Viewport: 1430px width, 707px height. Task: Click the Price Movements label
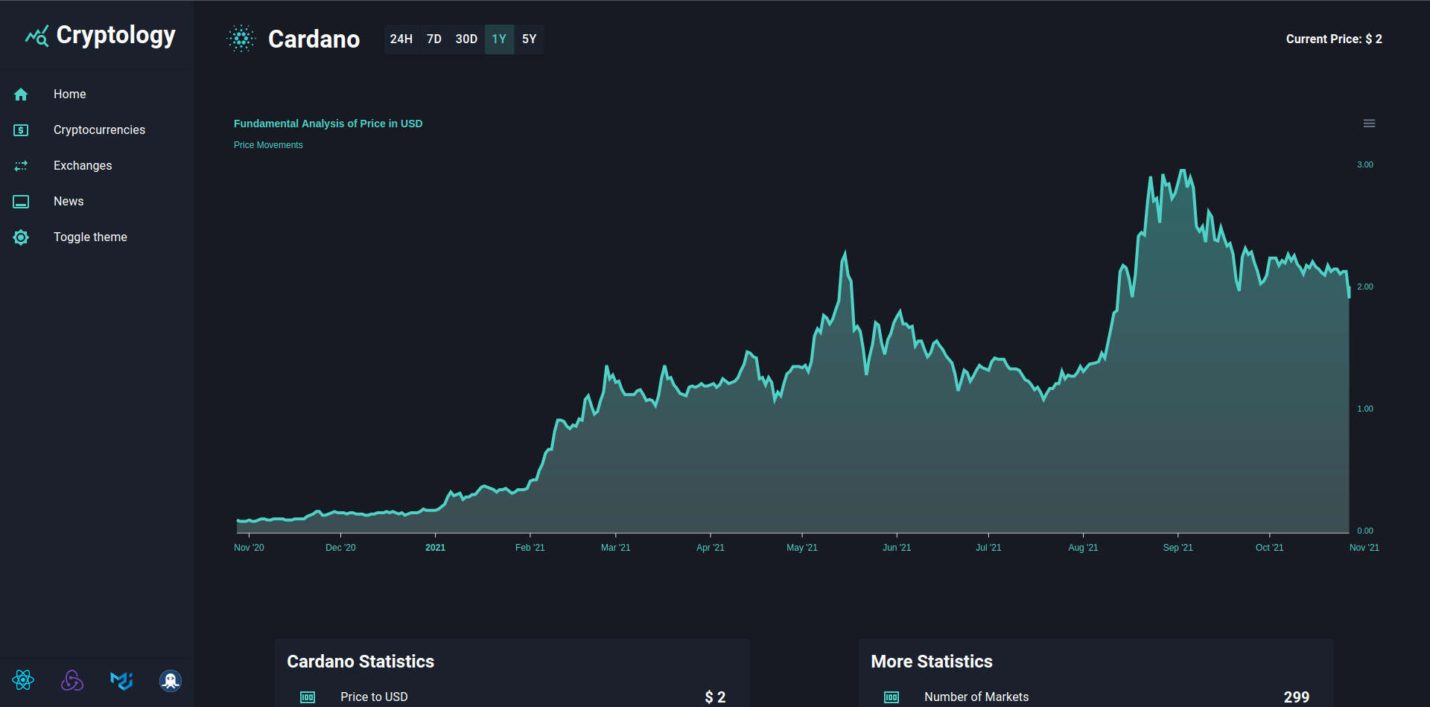[268, 144]
